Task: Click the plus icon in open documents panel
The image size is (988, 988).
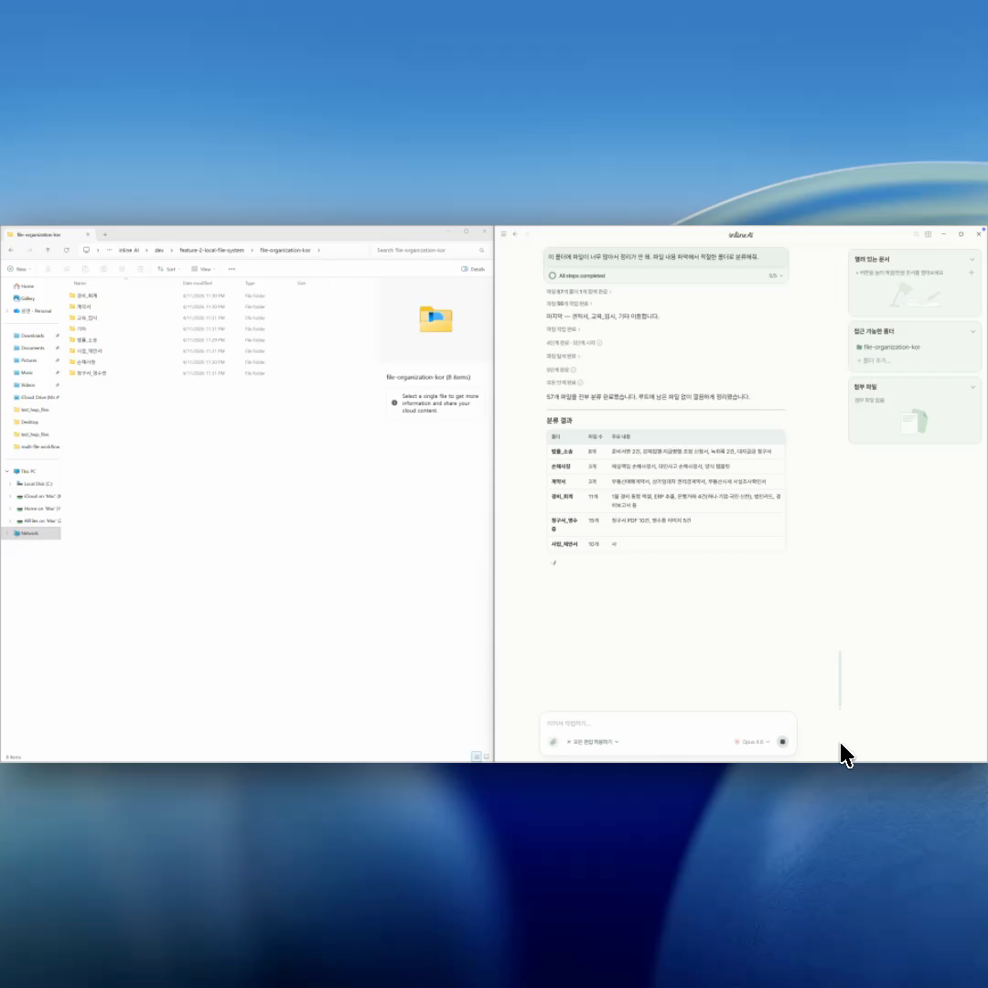Action: coord(972,273)
